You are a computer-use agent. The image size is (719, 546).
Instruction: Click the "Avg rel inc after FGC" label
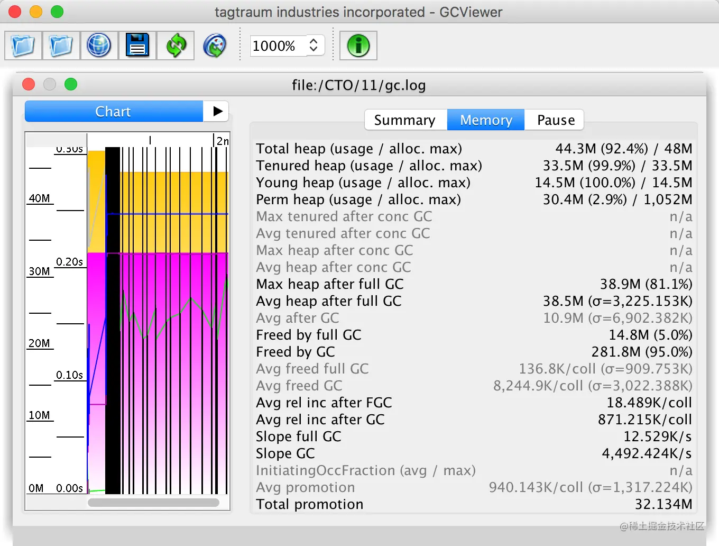tap(324, 403)
